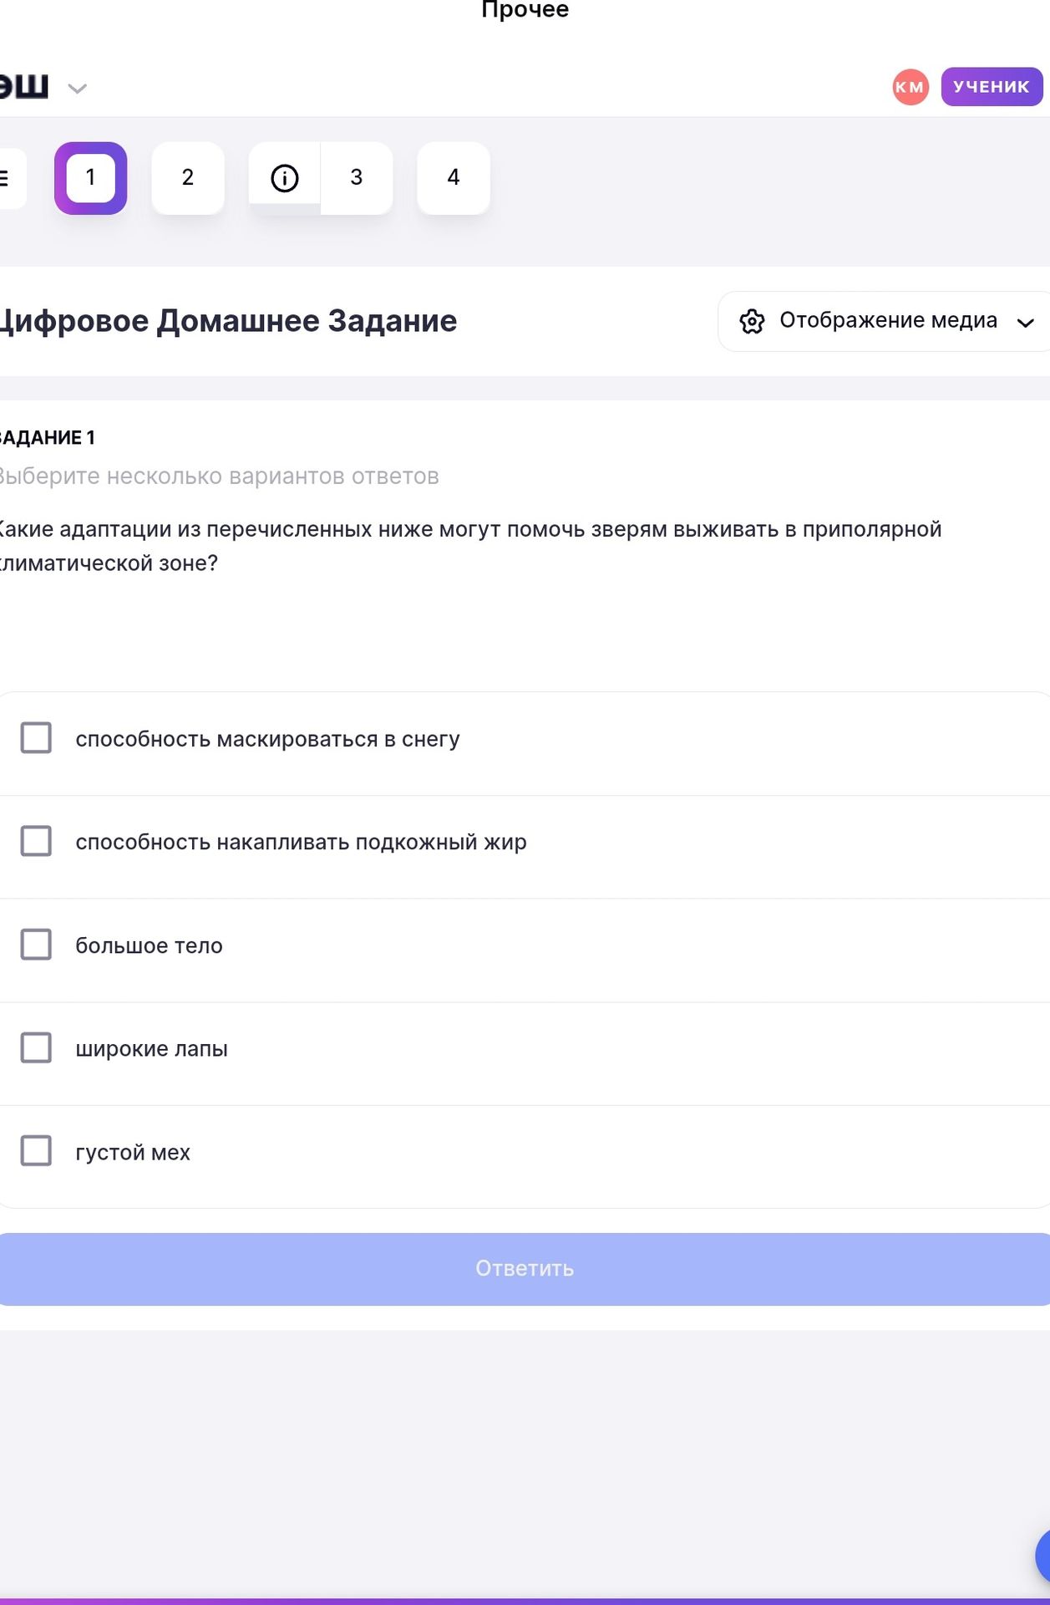Enable the 'густой мех' checkbox
This screenshot has height=1605, width=1050.
click(x=36, y=1151)
